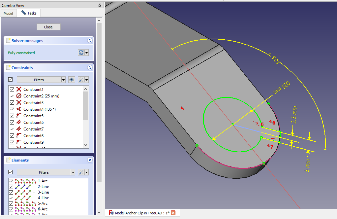Toggle visibility of listed constraints (eye icon)
The width and height of the screenshot is (337, 219).
(72, 80)
